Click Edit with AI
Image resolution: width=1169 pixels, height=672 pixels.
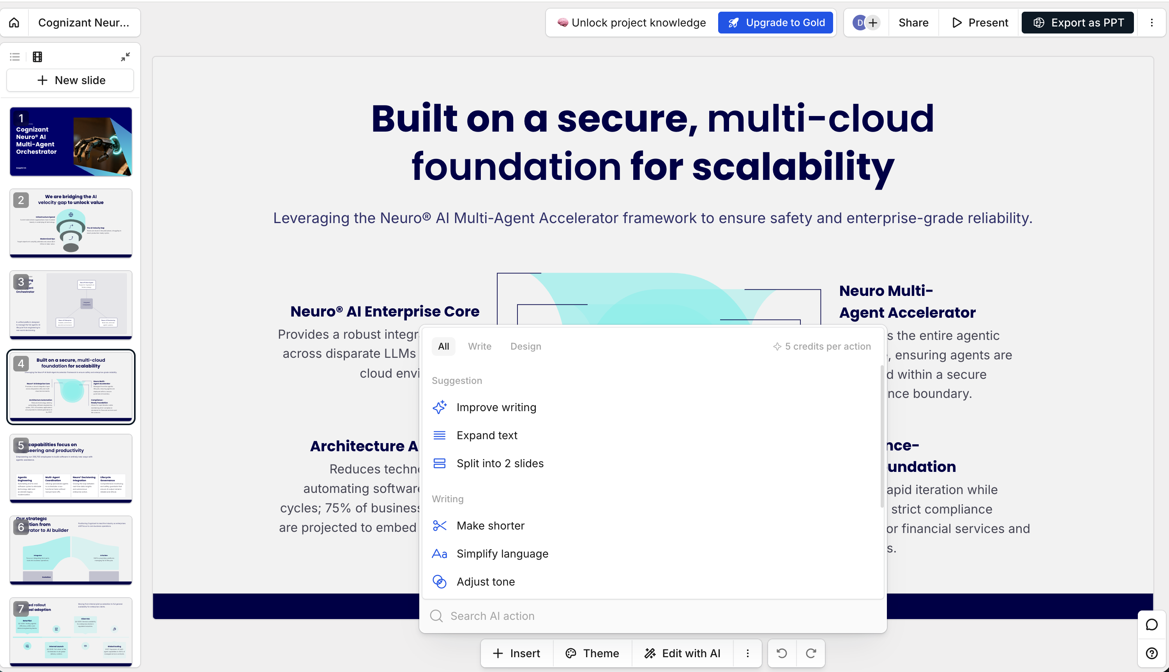coord(682,653)
